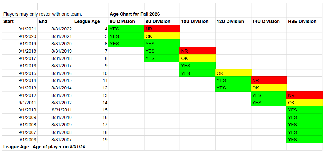Click the yellow OK cell for league age 5
324x152 pixels.
[162, 36]
